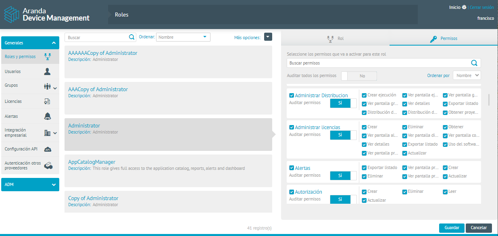Click the Usuarios person icon
The image size is (498, 236).
[48, 71]
